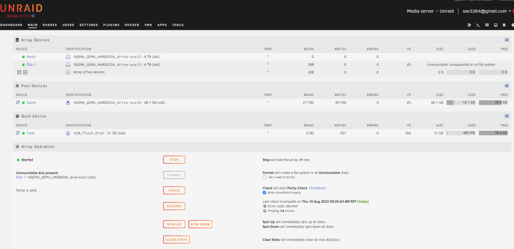The width and height of the screenshot is (514, 249).
Task: Click the green status dot for Parity
Action: click(x=23, y=57)
